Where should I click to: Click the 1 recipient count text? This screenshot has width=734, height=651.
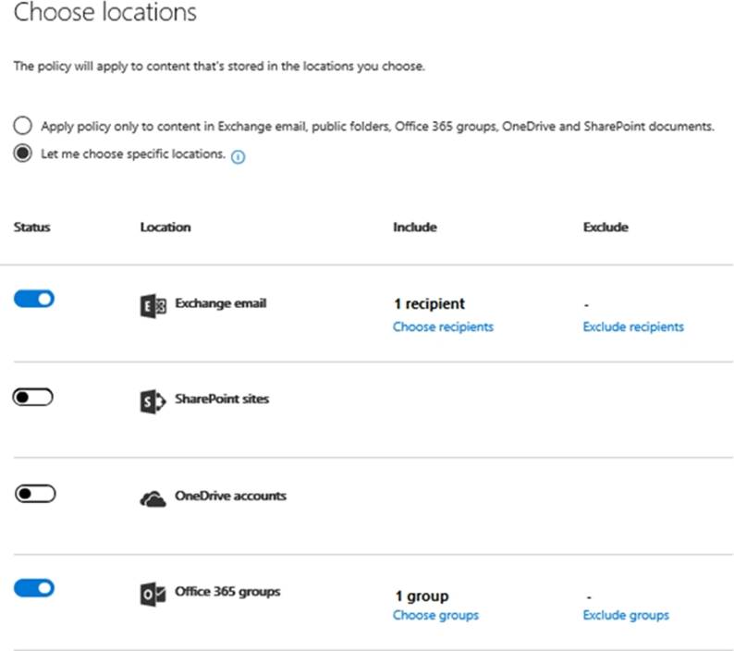(429, 304)
